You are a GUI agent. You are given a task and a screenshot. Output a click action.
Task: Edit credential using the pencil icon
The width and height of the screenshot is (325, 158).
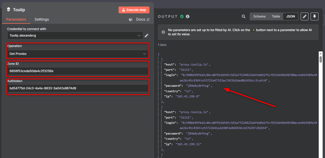tap(147, 36)
